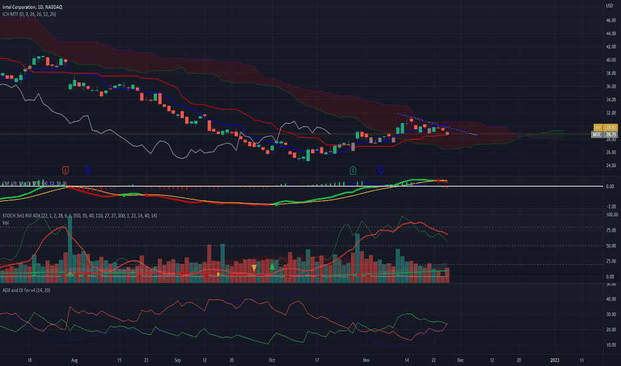The height and width of the screenshot is (366, 621).
Task: Click the Oct label on time axis
Action: point(272,361)
